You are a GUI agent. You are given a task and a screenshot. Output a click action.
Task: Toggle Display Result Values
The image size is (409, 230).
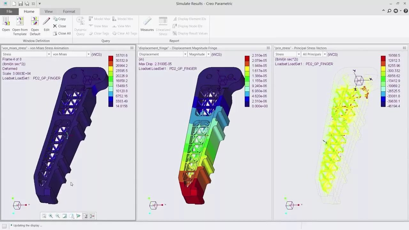point(190,33)
